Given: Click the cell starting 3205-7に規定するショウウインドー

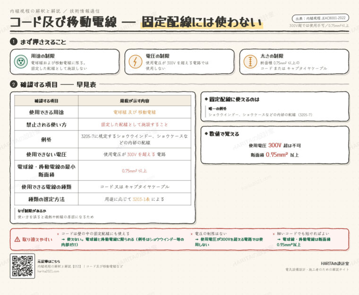Looking at the screenshot, I should click(135, 139).
